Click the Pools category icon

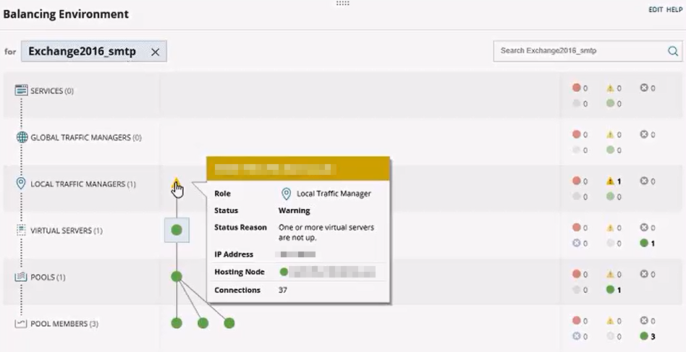click(21, 277)
